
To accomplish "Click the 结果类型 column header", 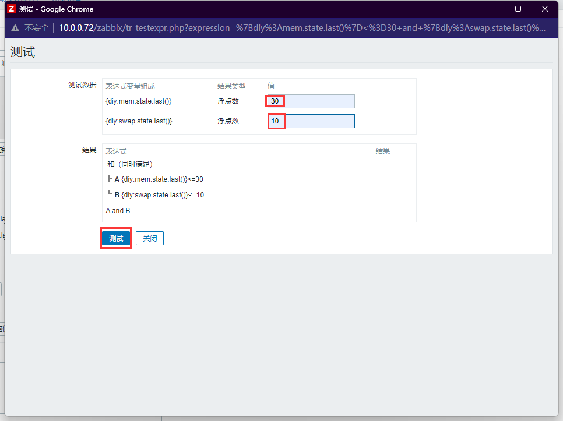I will tap(231, 86).
